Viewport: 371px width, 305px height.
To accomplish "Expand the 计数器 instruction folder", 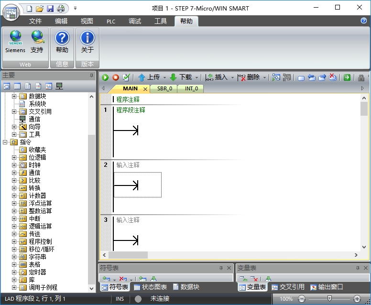I will (14, 196).
